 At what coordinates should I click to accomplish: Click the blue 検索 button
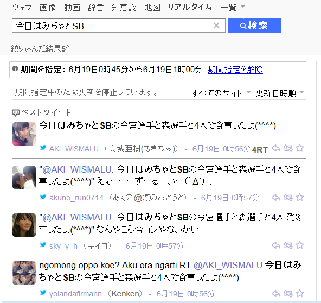click(255, 26)
